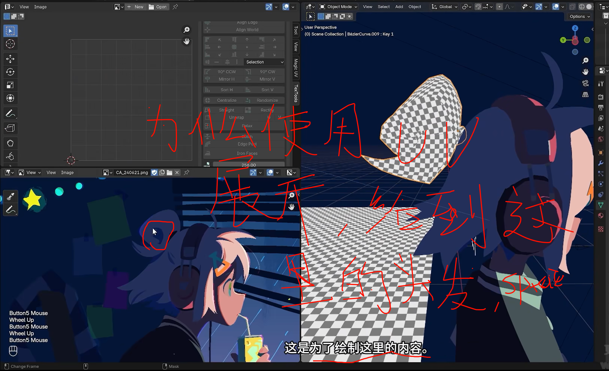Select the Annotate tool in image editor
This screenshot has height=371, width=609.
pos(10,209)
